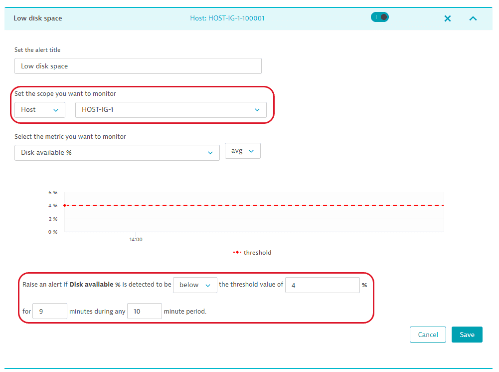Image resolution: width=499 pixels, height=372 pixels.
Task: Click the violating minutes field showing 9
Action: click(50, 311)
